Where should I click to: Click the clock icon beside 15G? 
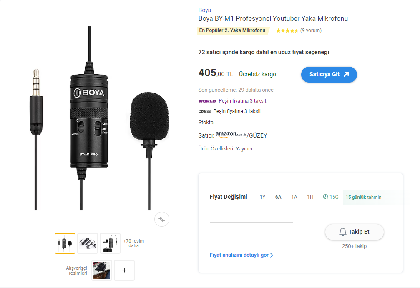[x=326, y=197]
